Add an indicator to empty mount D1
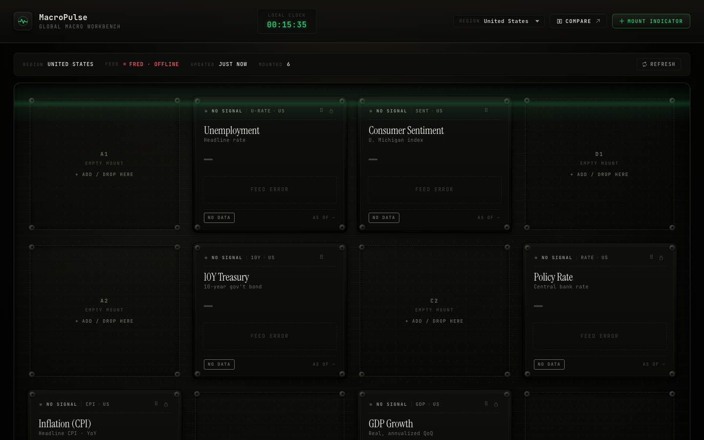The height and width of the screenshot is (440, 704). (x=599, y=175)
